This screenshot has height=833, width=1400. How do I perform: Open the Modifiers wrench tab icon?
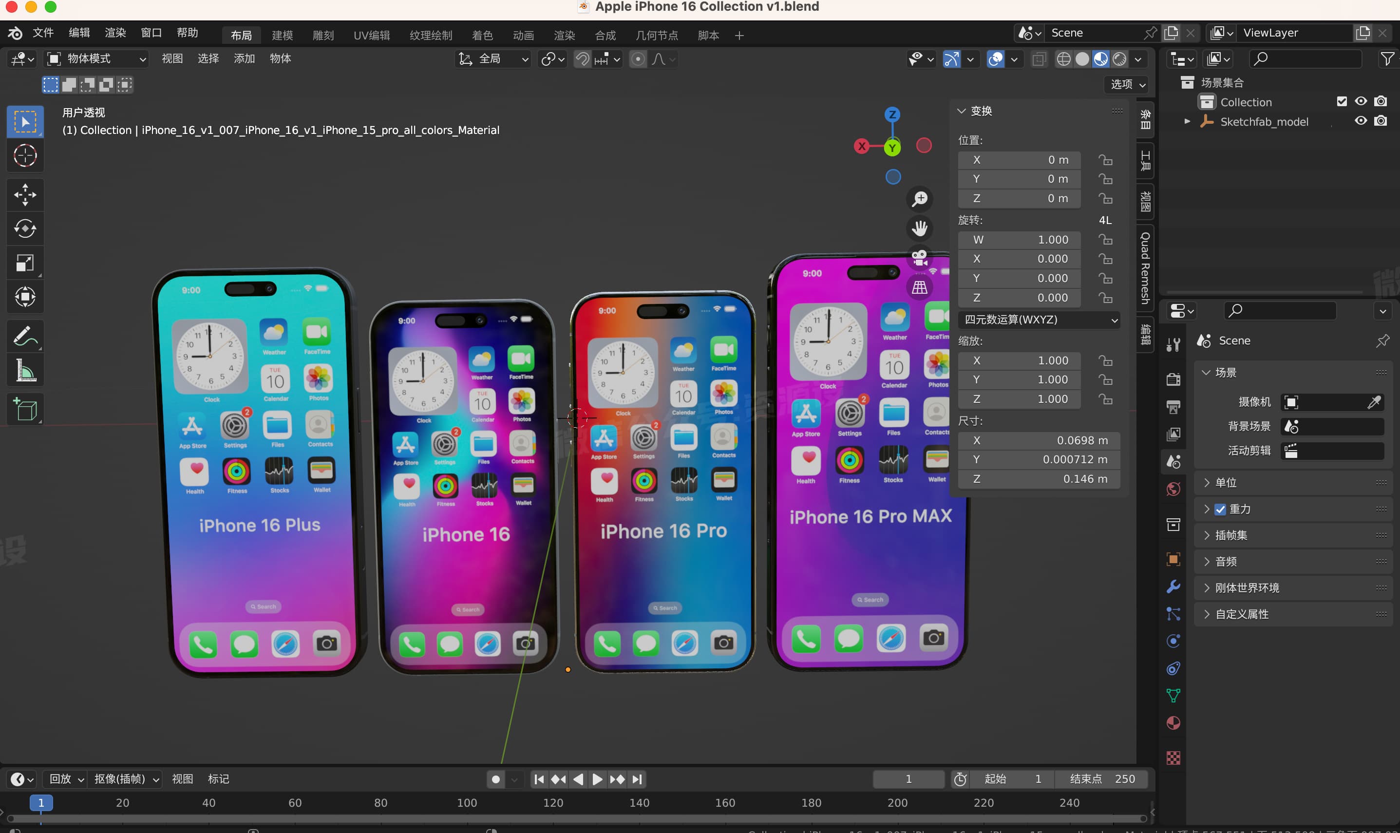tap(1173, 587)
